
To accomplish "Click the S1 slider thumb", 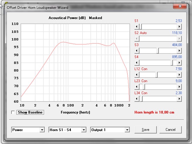I will pos(140,27).
